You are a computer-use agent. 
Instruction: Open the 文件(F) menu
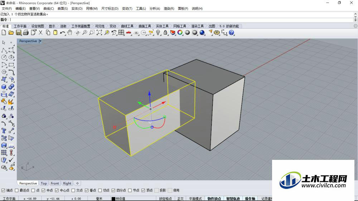[x=6, y=9]
